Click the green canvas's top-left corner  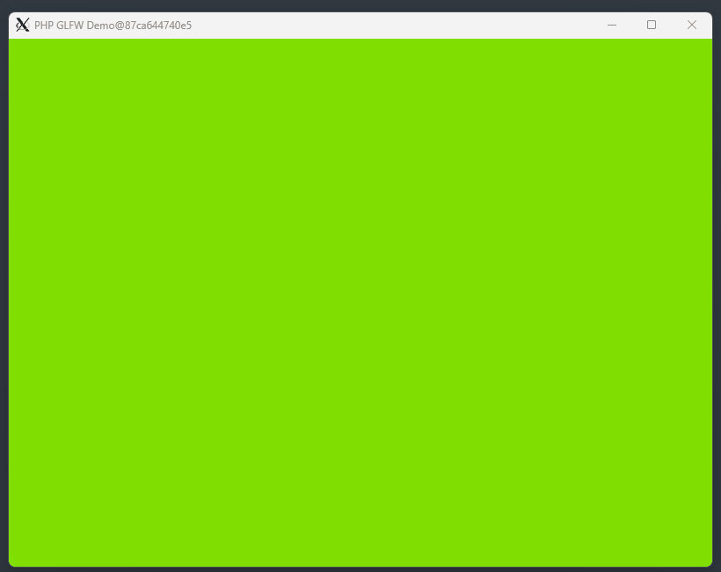(11, 41)
